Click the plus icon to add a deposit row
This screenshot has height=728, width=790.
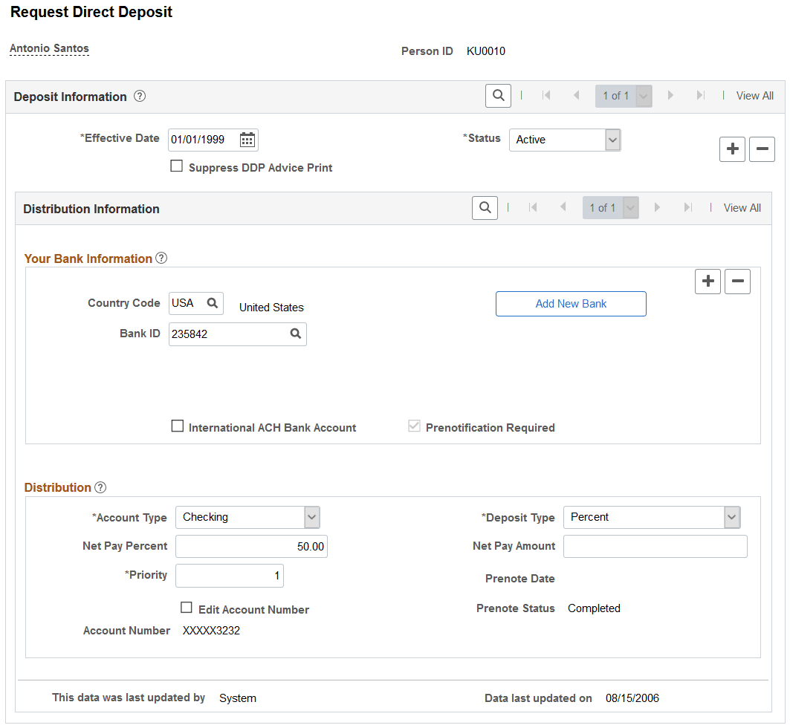point(732,149)
